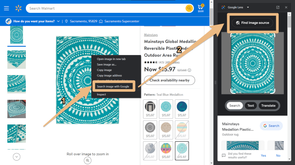Choose 'Open image in new tab' menu item
The height and width of the screenshot is (165, 295).
(111, 59)
